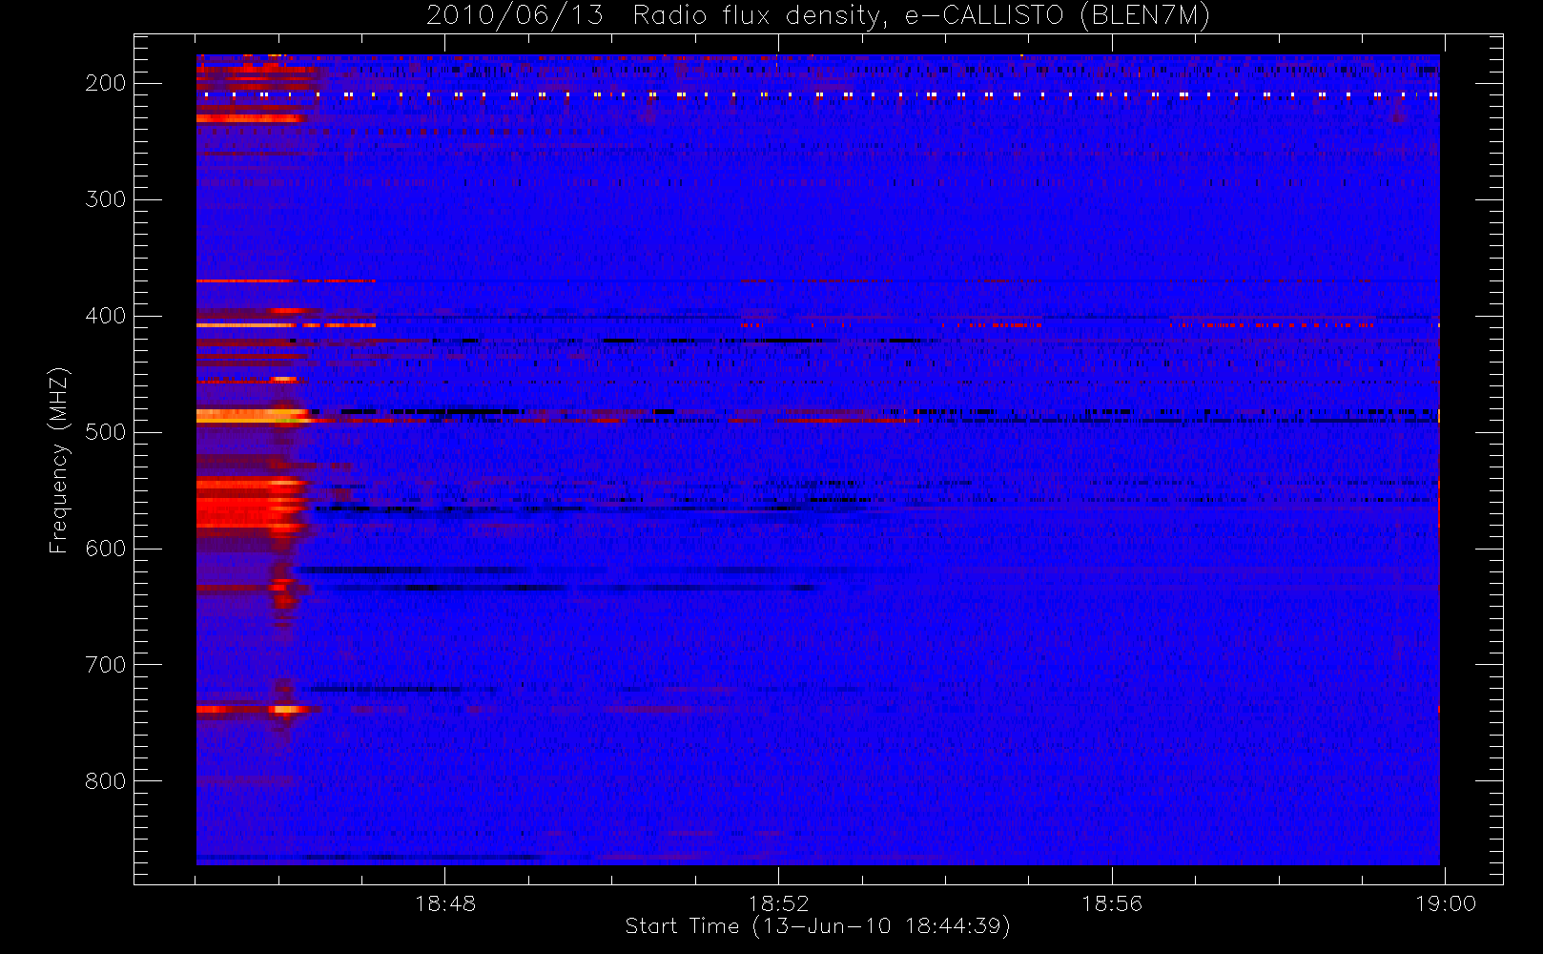Click the 'Start Time (13-Jun-10 18:44:39)' label
Viewport: 1543px width, 954px height.
coord(817,926)
